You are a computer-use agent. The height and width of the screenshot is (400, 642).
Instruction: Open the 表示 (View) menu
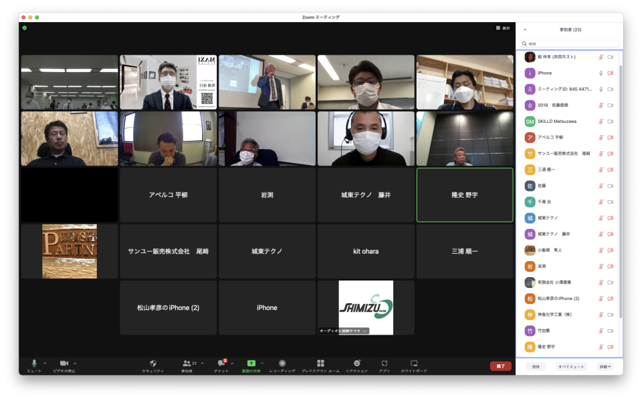(x=503, y=28)
